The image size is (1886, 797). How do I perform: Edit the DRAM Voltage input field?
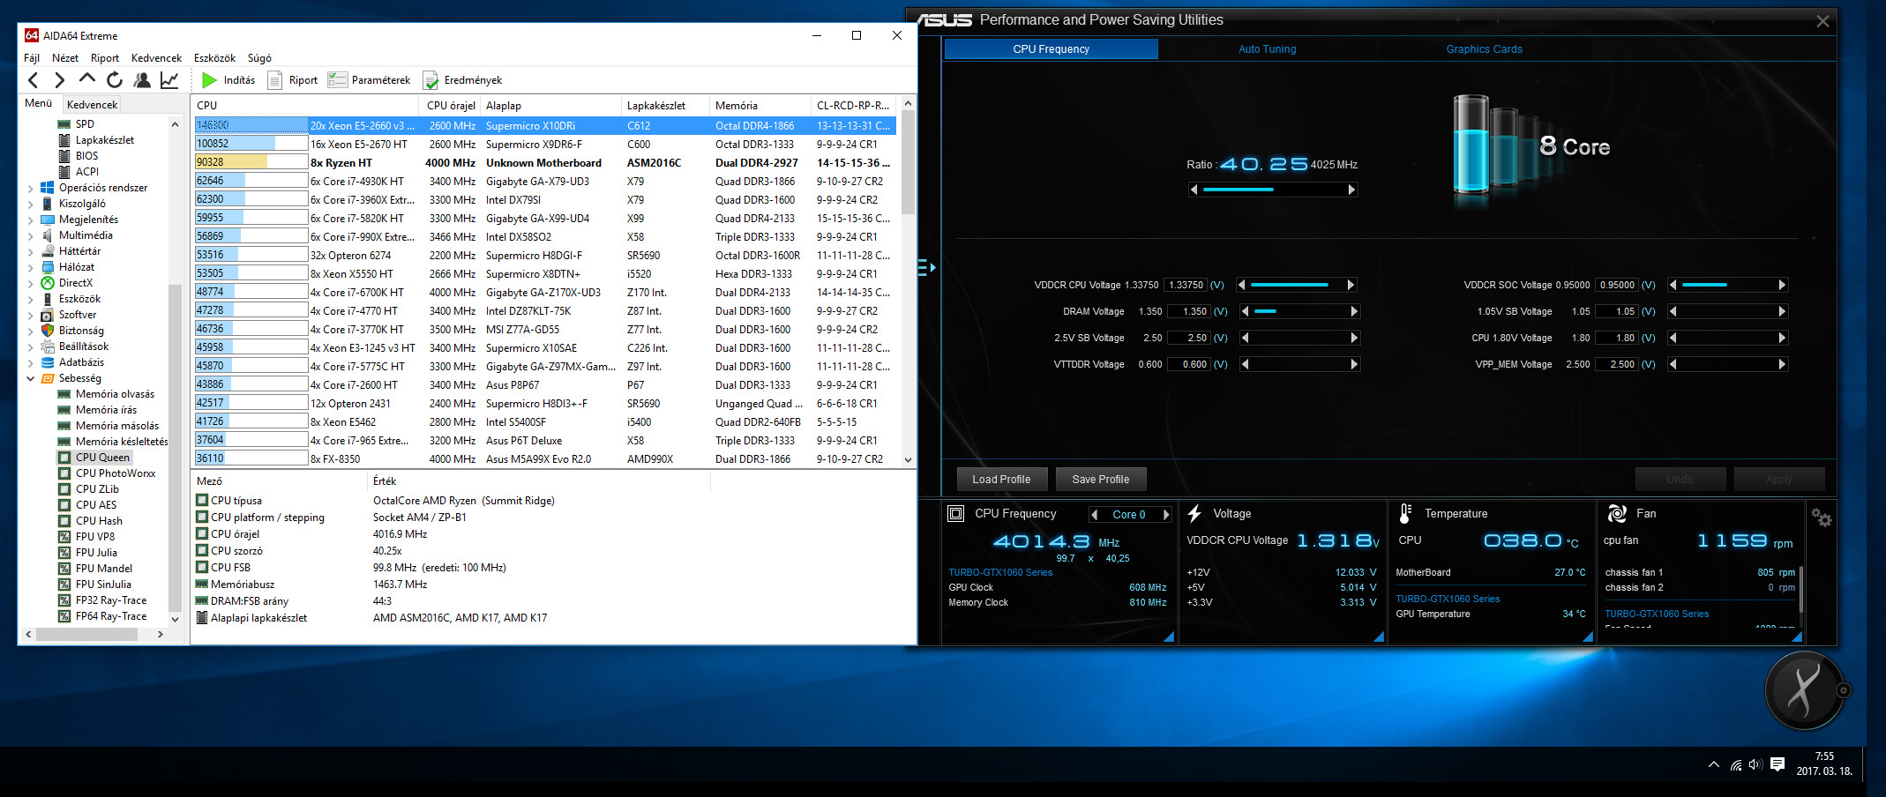(1188, 311)
